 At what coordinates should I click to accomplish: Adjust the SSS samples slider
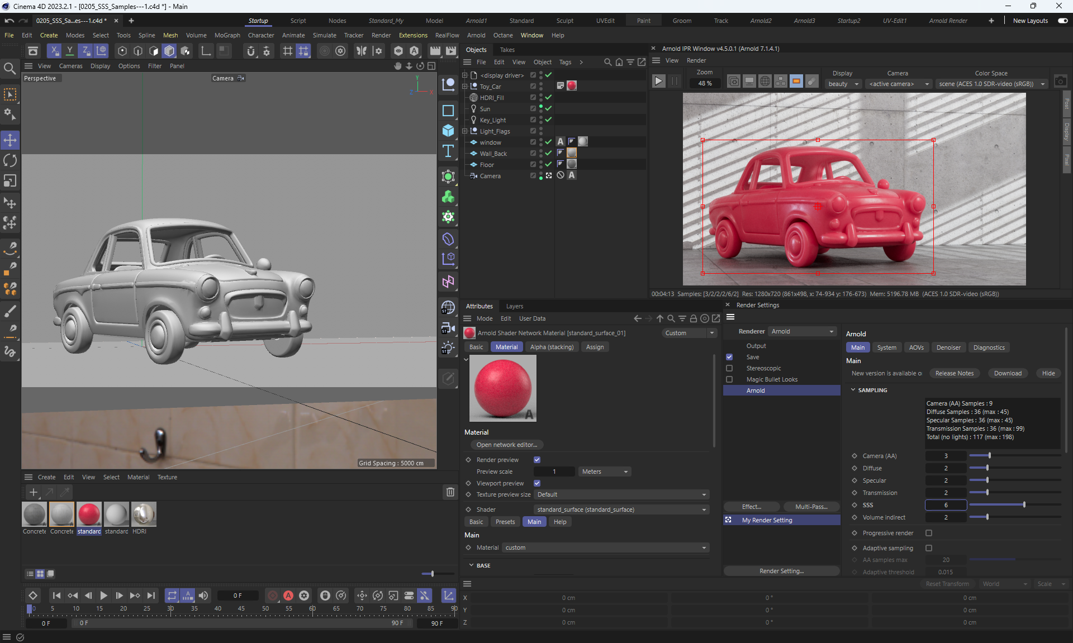click(1024, 505)
